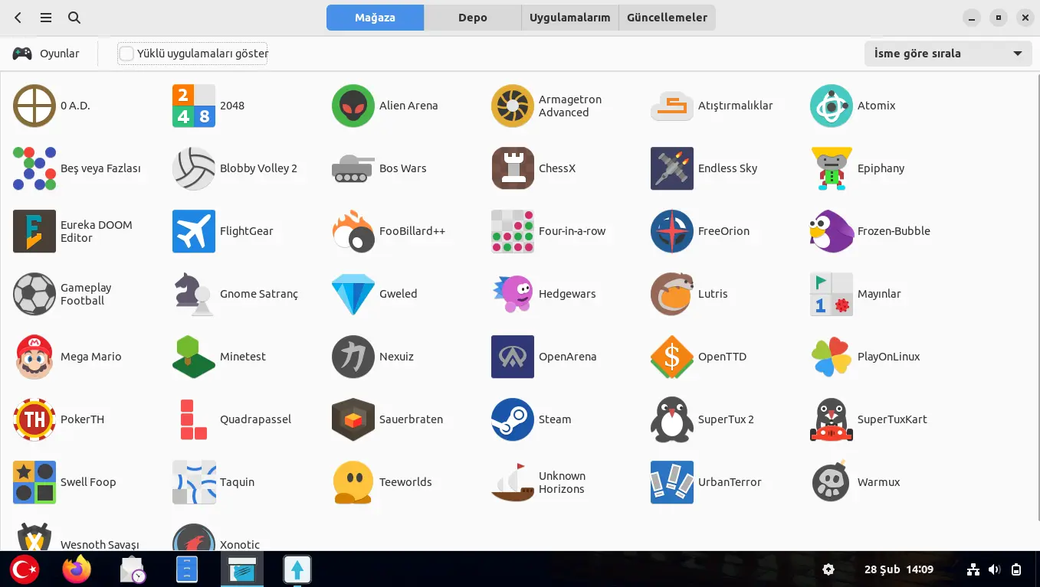Open the 'Gameplay Football' label

coord(86,294)
